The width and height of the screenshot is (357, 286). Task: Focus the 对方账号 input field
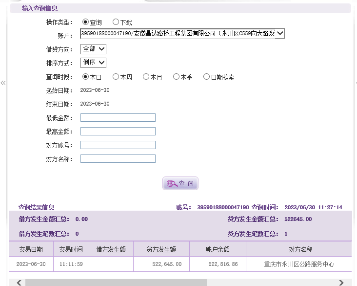point(118,145)
